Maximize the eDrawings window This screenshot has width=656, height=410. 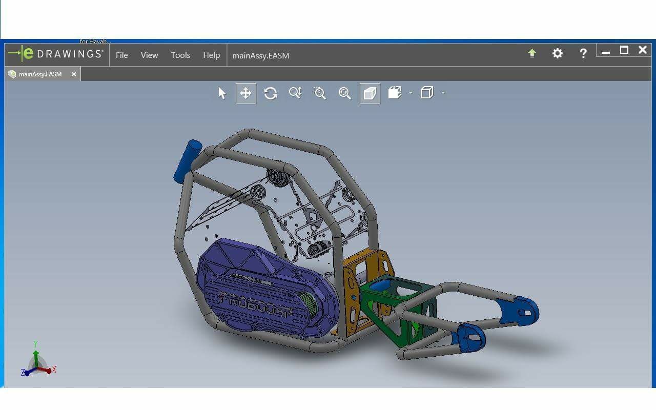click(624, 50)
